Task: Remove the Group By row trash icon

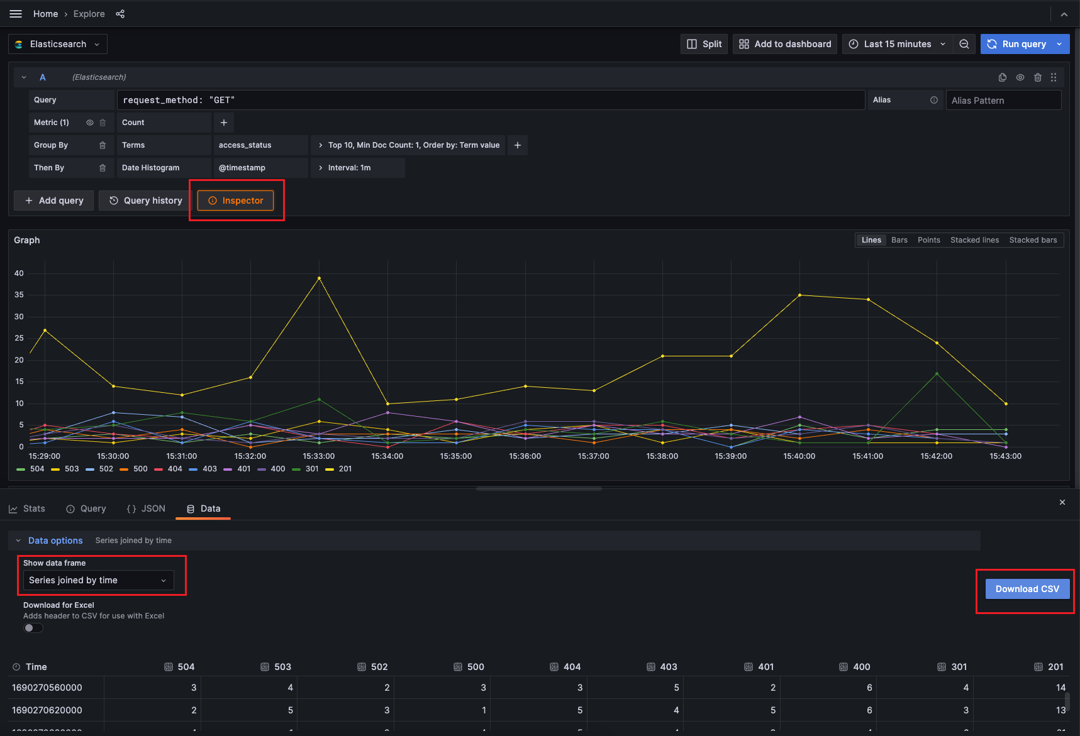Action: point(103,145)
